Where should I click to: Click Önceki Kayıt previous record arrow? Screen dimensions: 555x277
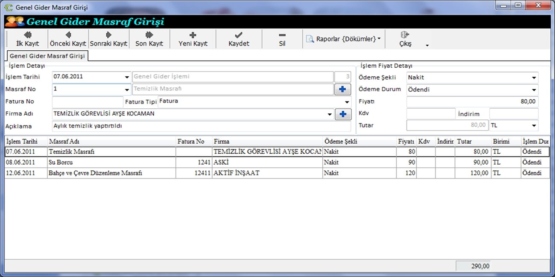[x=68, y=39]
